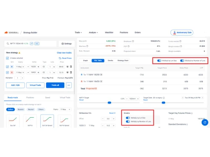Click the Trade all button
The width and height of the screenshot is (210, 157).
pyautogui.click(x=55, y=85)
